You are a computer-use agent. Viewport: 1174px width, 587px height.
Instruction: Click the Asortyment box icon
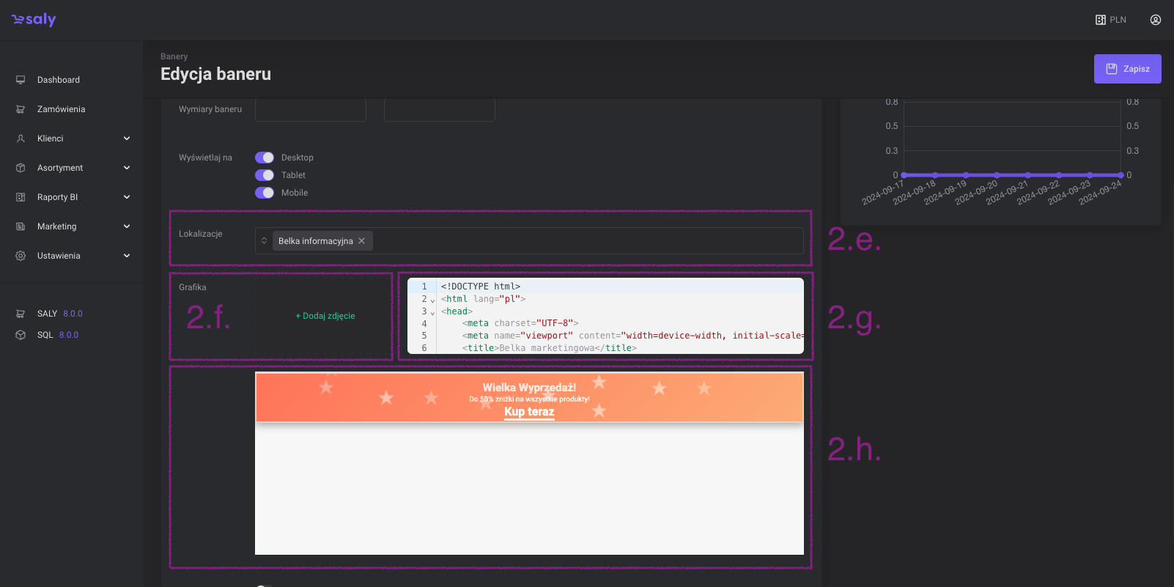21,168
